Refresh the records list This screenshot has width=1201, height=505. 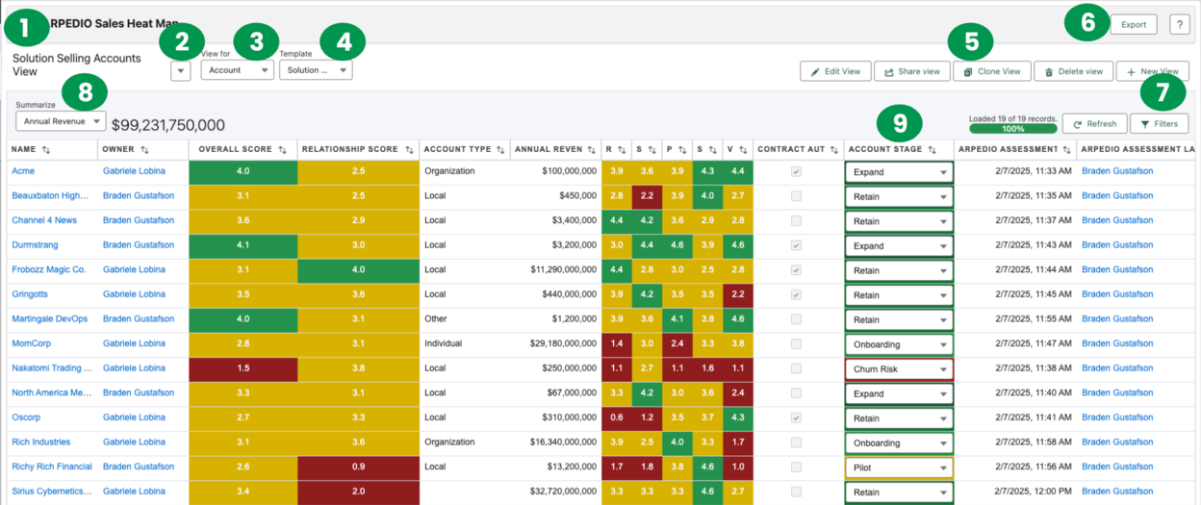[x=1094, y=123]
